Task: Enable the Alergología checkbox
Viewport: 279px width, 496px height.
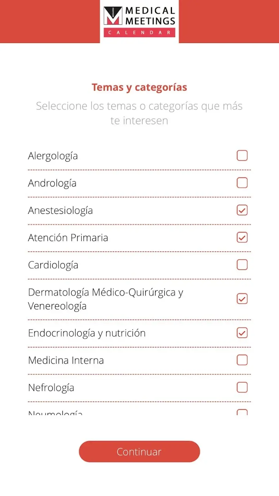Action: (242, 156)
